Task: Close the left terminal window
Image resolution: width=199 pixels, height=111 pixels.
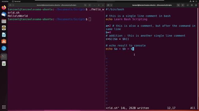Action: coord(103,5)
